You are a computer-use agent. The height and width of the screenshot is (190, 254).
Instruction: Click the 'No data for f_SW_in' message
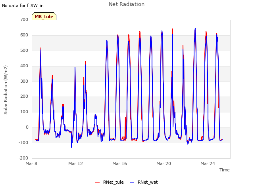(x=23, y=6)
